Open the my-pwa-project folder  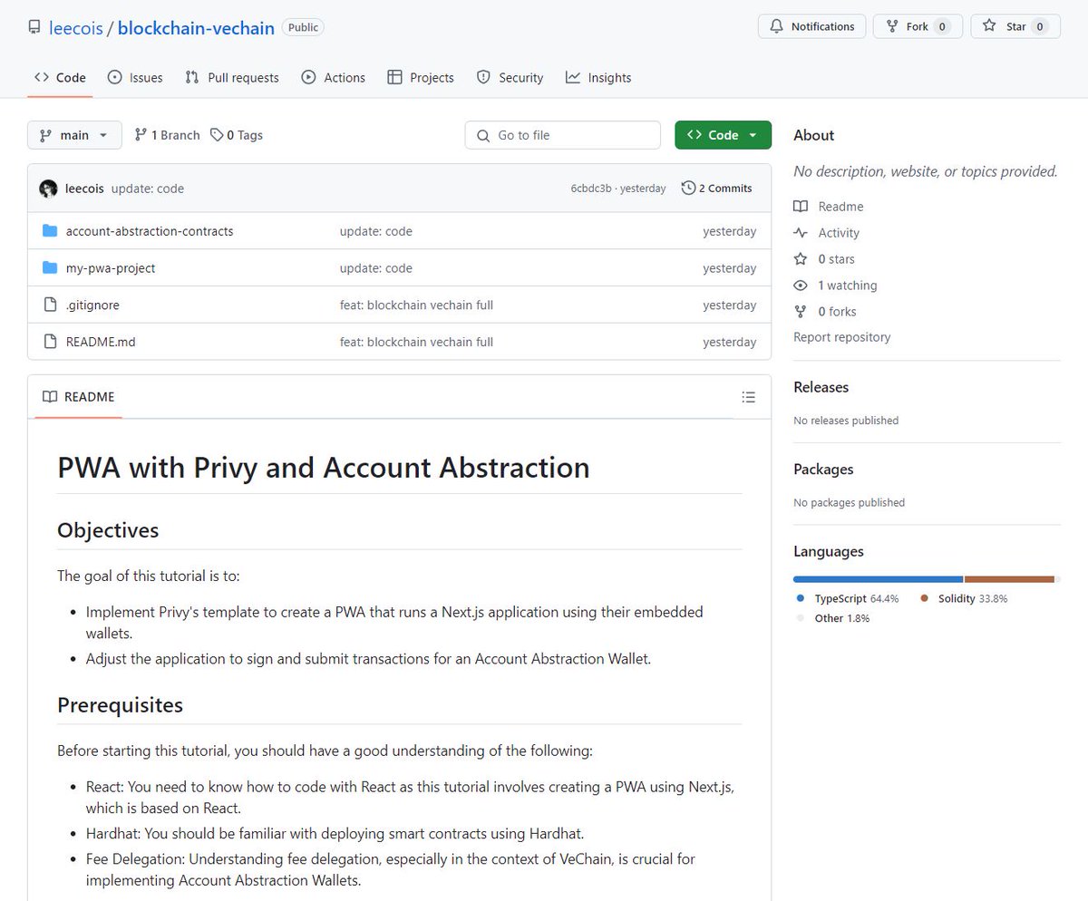(111, 268)
